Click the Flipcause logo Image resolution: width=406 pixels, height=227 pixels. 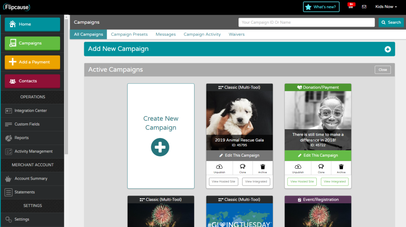coord(16,7)
